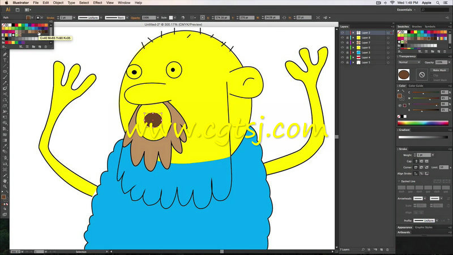Select Round Cap in the Stroke panel
Screen dimensions: 453x255
pyautogui.click(x=421, y=161)
